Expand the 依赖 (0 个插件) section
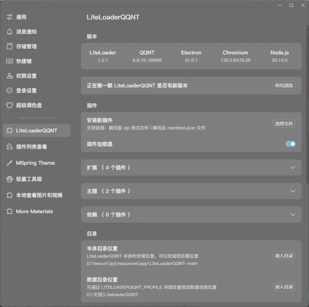Image resolution: width=309 pixels, height=307 pixels. pos(191,214)
